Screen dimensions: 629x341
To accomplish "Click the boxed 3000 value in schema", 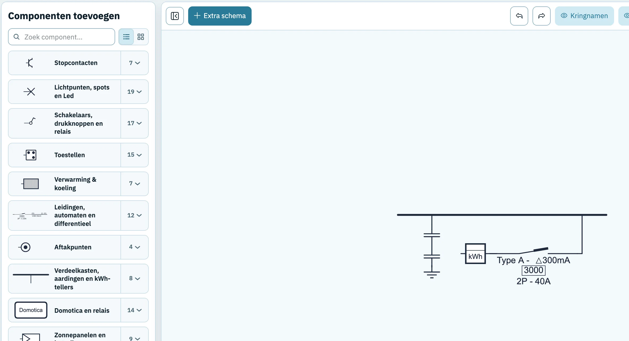I will pyautogui.click(x=534, y=270).
